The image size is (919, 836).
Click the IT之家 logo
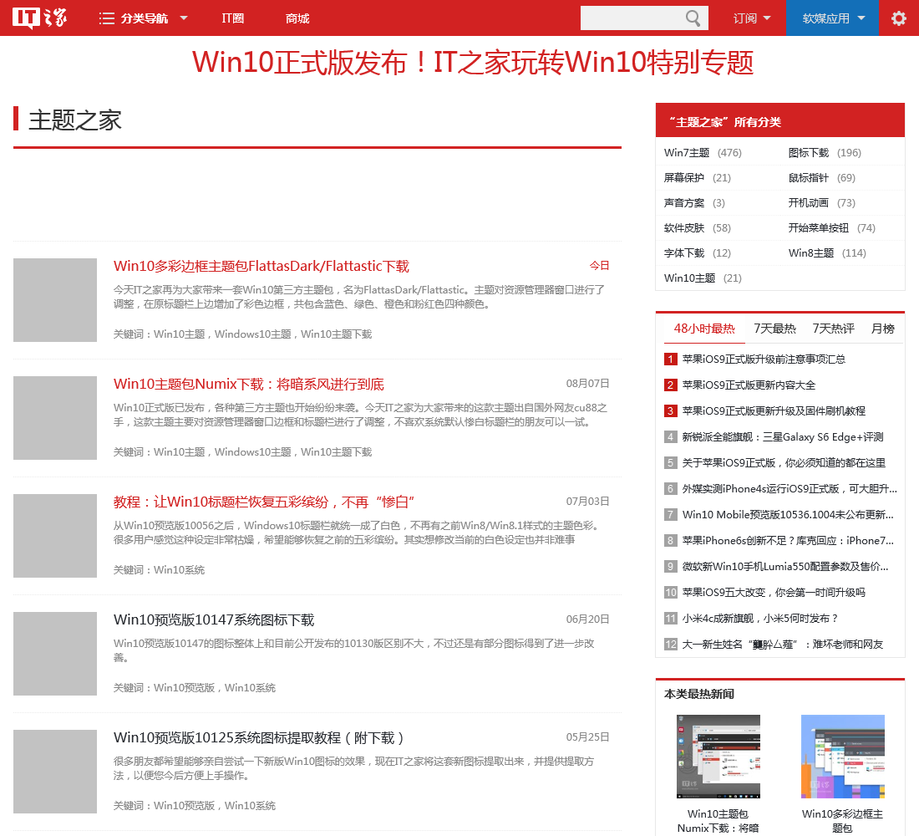coord(40,18)
